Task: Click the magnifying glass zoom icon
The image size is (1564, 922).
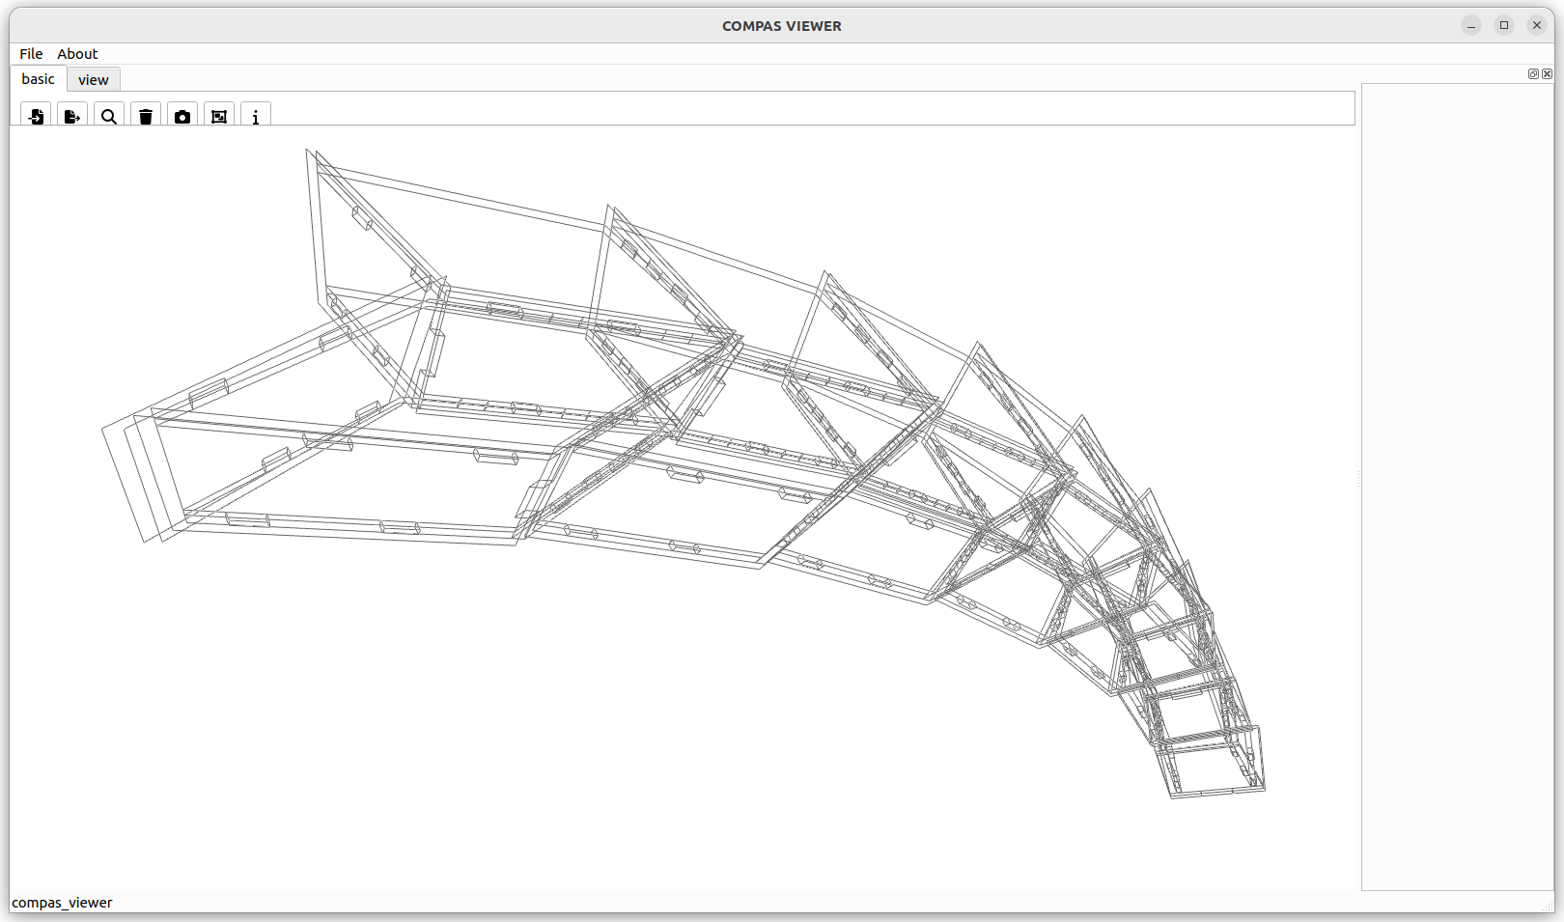Action: point(109,116)
